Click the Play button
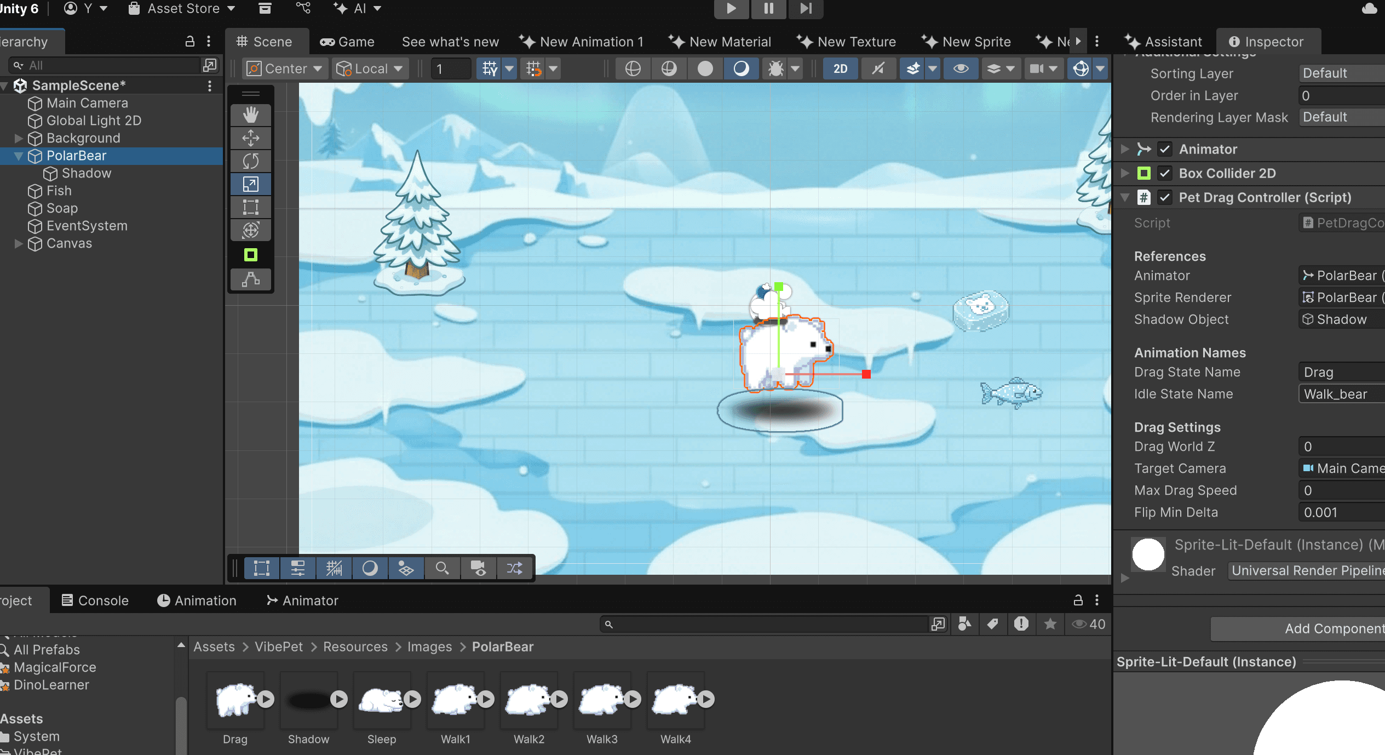1385x755 pixels. click(731, 8)
